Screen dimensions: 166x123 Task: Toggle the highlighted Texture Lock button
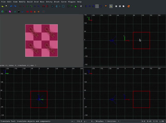pos(111,6)
